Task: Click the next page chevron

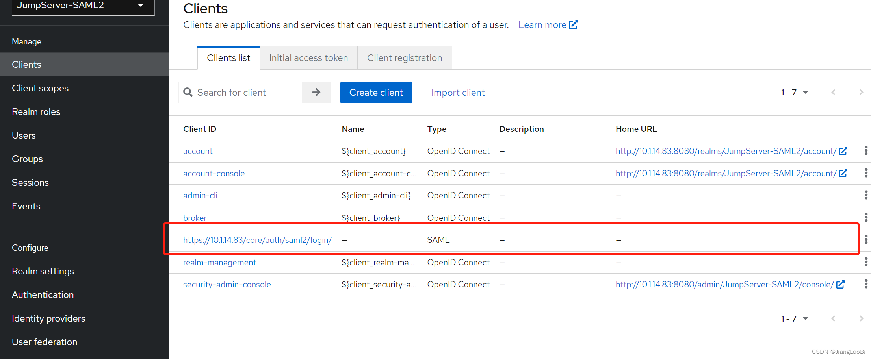Action: pyautogui.click(x=861, y=92)
